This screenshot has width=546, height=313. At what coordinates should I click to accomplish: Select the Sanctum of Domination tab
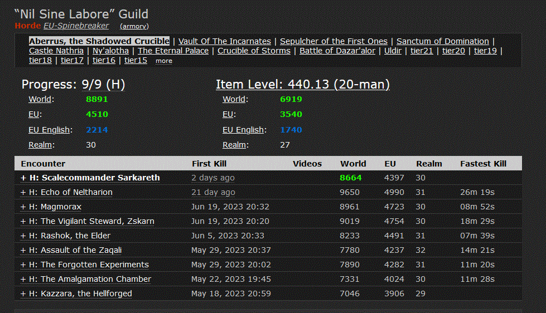pyautogui.click(x=442, y=41)
